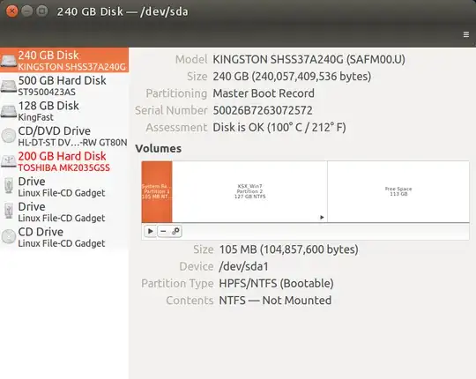Image resolution: width=476 pixels, height=379 pixels.
Task: Close the Disks window
Action: coord(11,11)
